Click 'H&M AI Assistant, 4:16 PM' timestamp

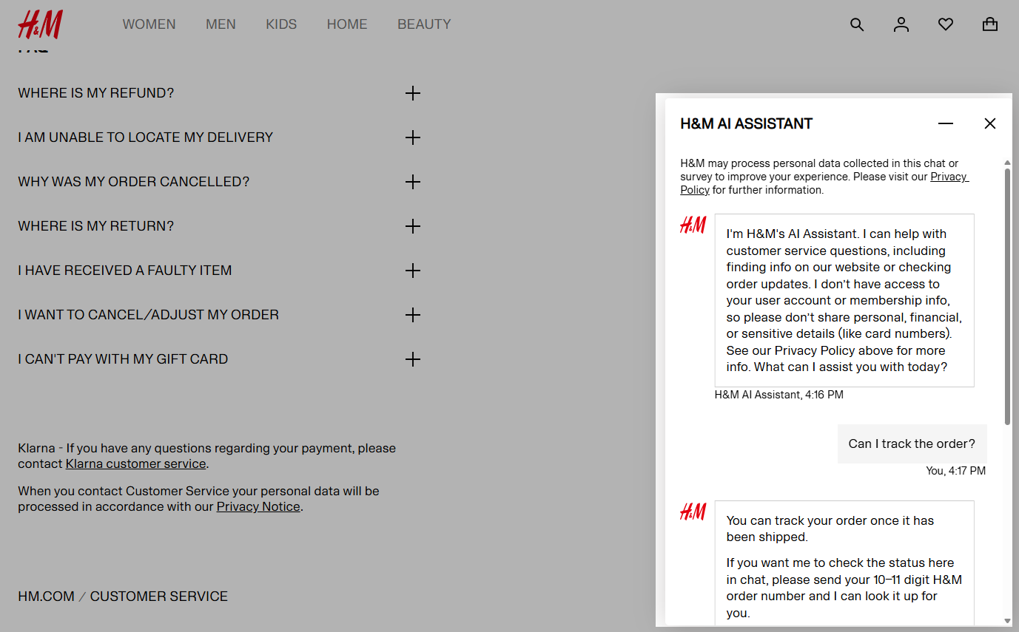coord(778,395)
